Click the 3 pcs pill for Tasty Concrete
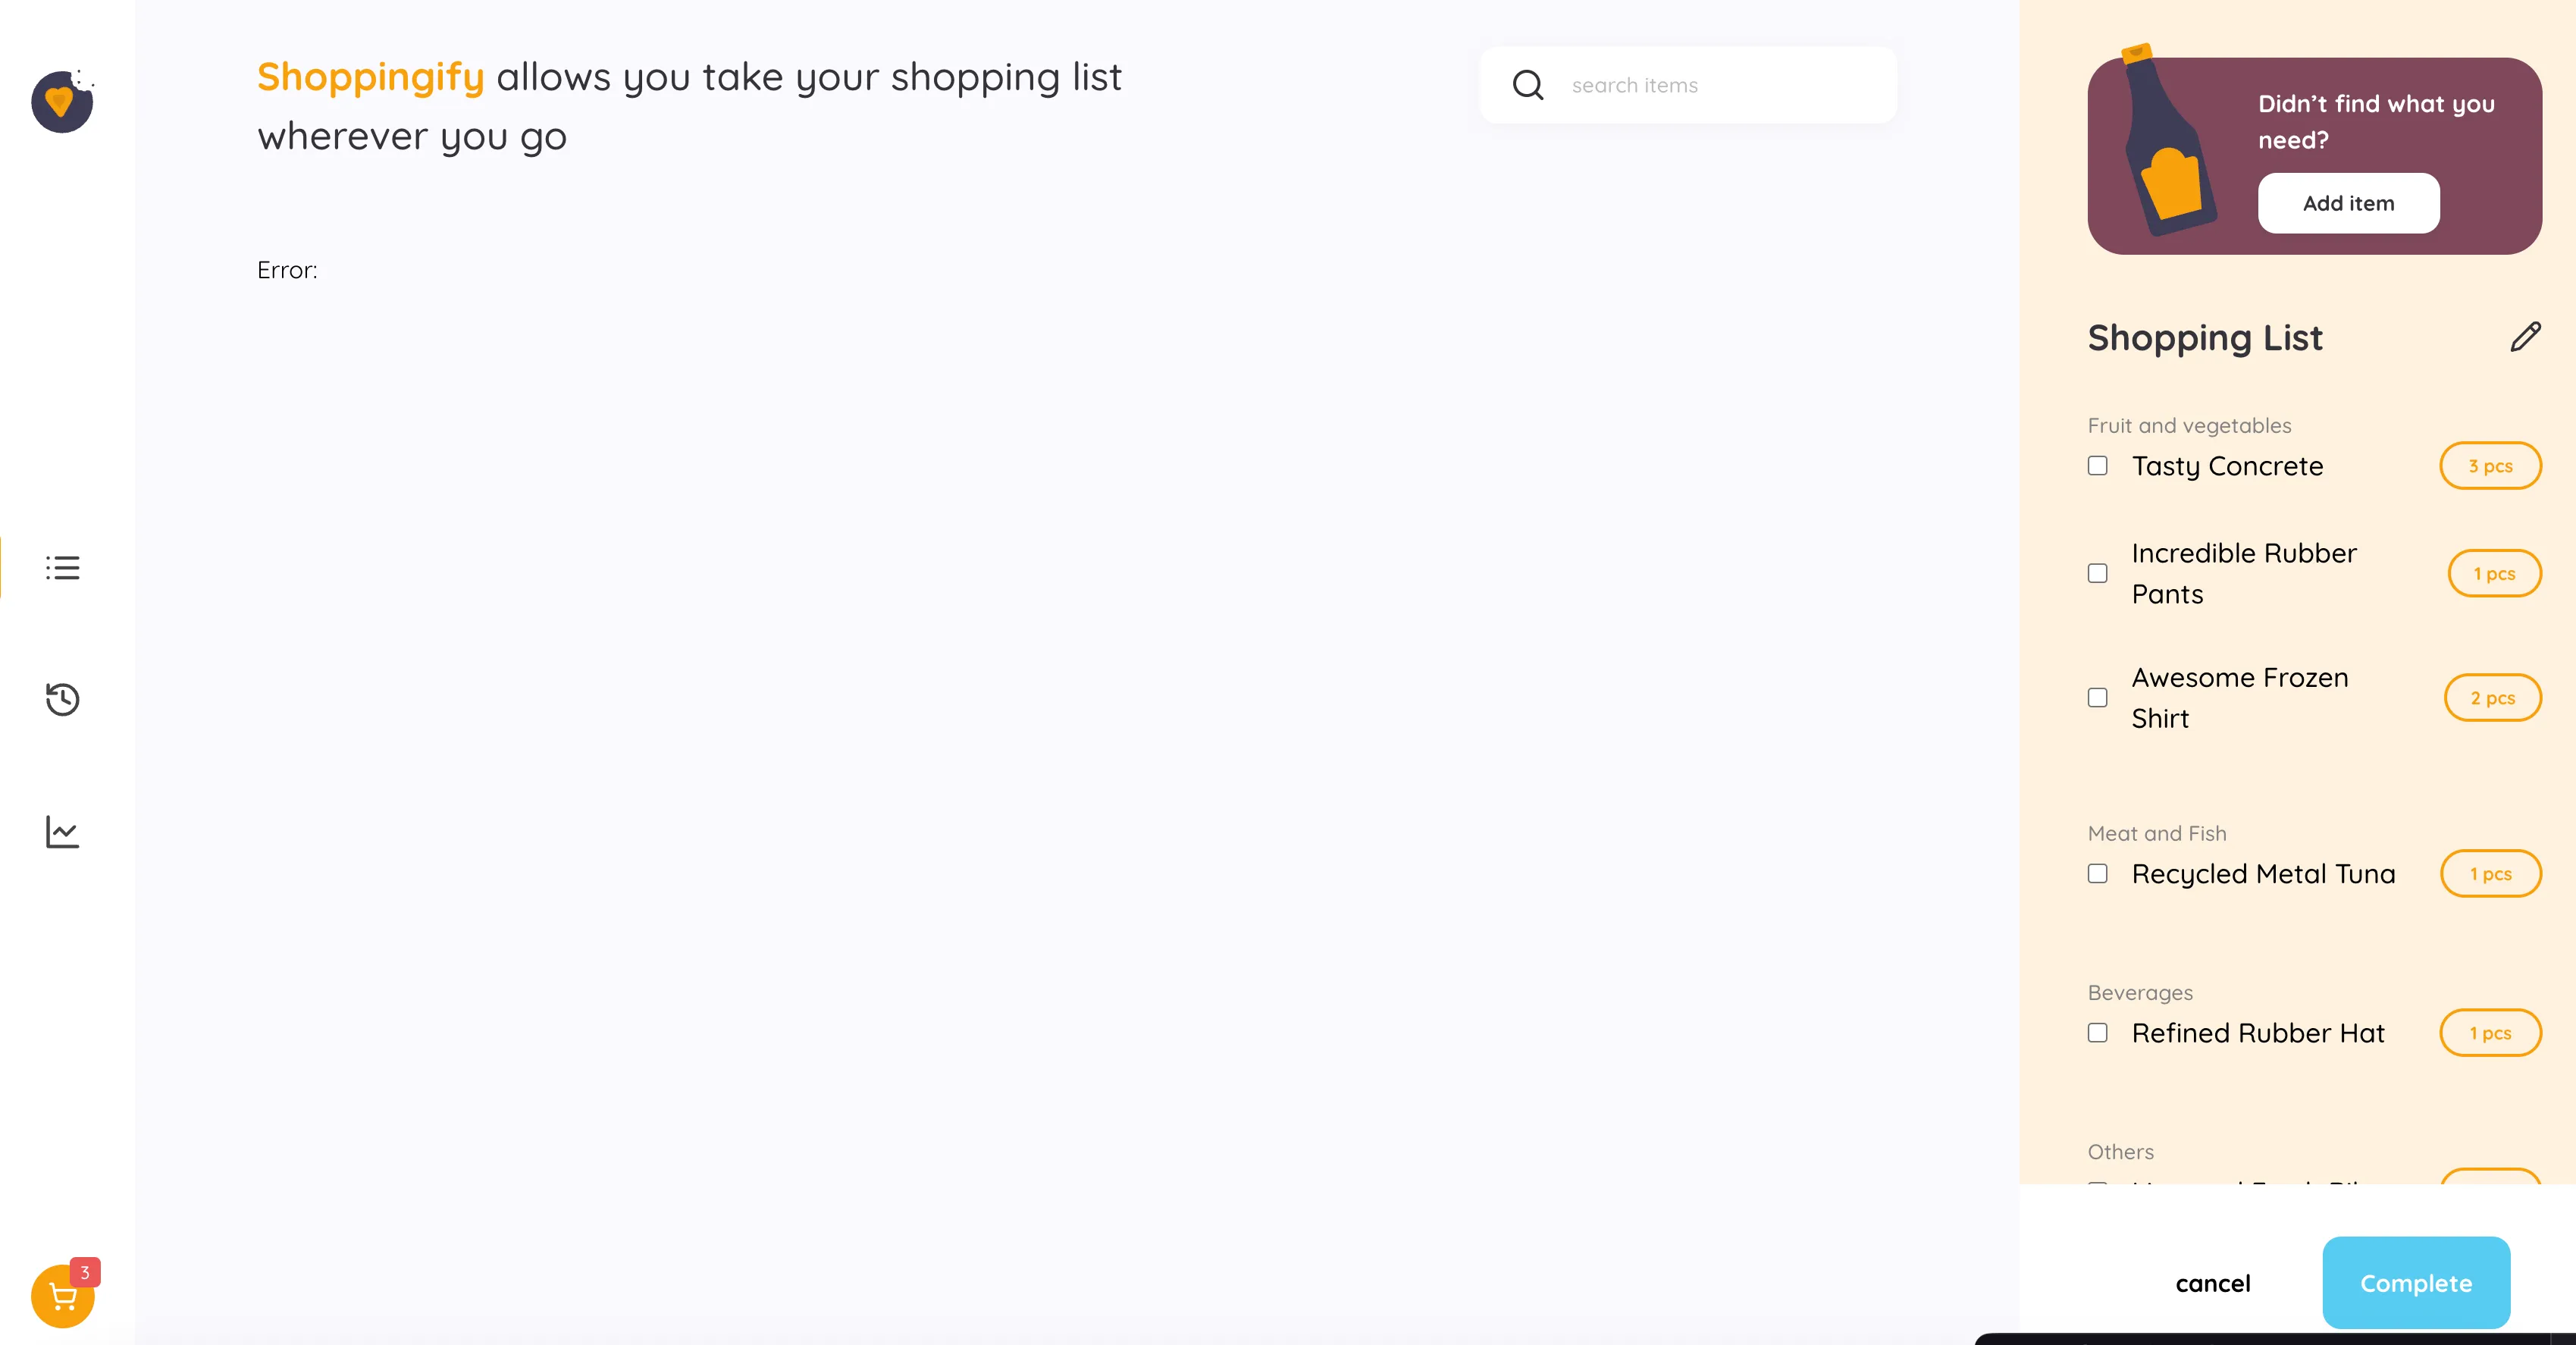Screen dimensions: 2576x1345 [2490, 466]
